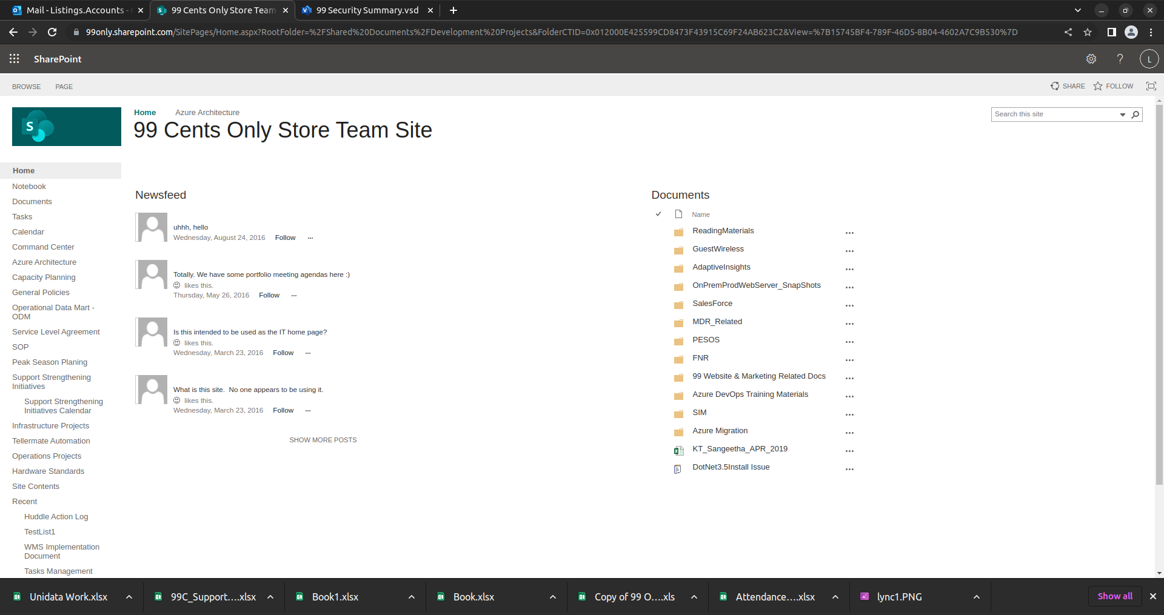
Task: Toggle select-all documents checkmark
Action: pyautogui.click(x=658, y=214)
